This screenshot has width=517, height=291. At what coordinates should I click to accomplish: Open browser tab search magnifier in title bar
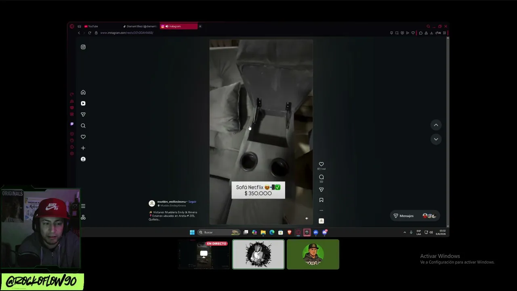coord(428,26)
